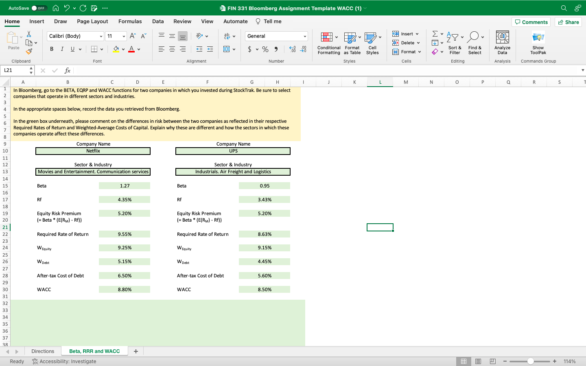Viewport: 586px width, 366px height.
Task: Click the AutoSum sigma icon
Action: (435, 34)
